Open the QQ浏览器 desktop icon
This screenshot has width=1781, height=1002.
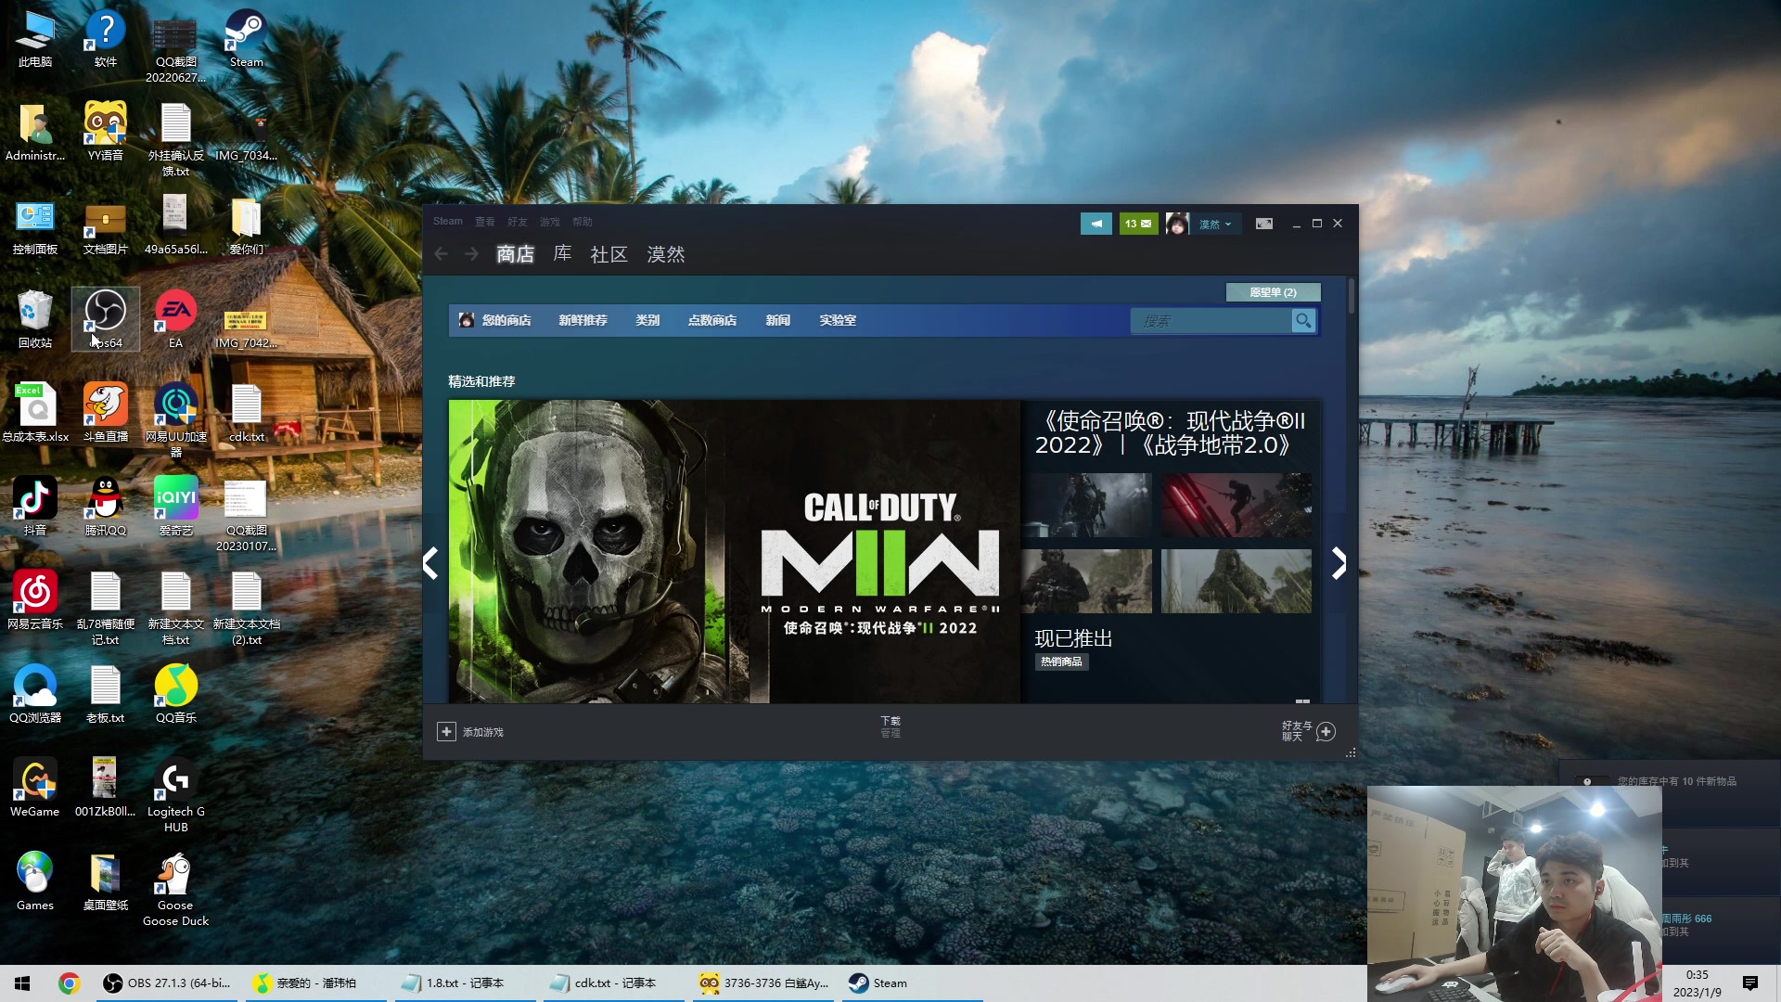(34, 694)
